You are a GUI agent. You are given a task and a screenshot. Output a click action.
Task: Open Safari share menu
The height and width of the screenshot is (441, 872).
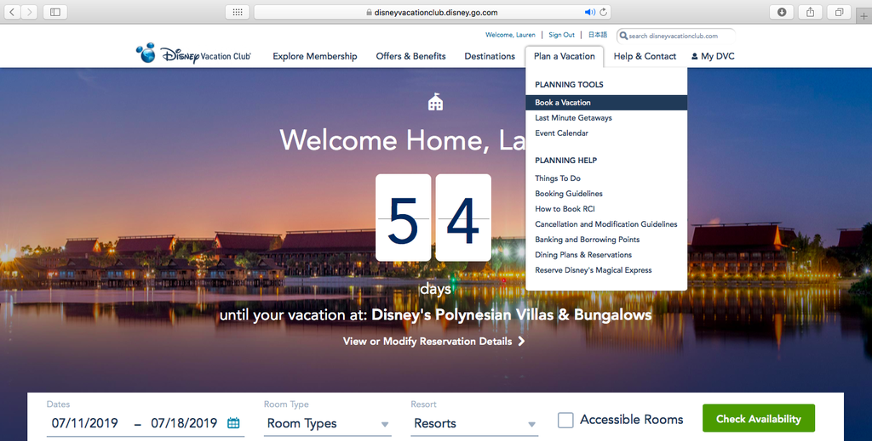click(x=811, y=12)
